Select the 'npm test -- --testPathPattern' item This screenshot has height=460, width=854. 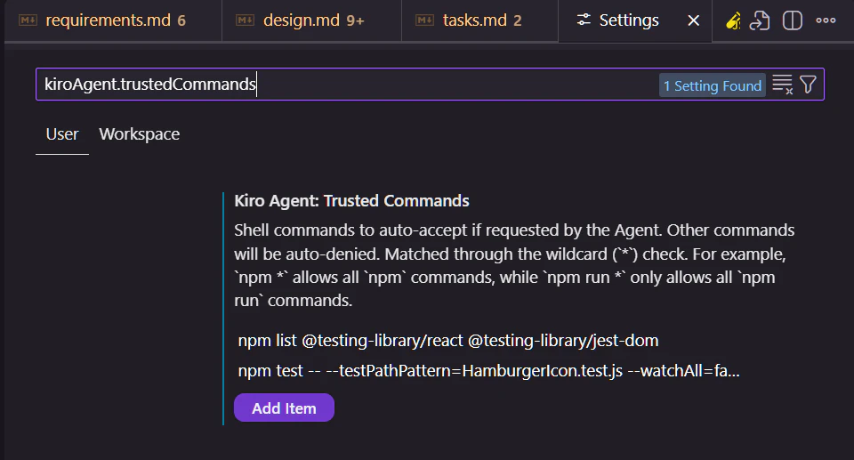coord(488,371)
